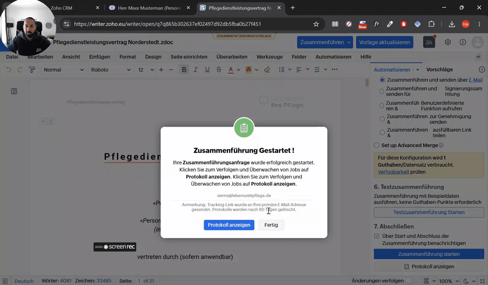Image resolution: width=488 pixels, height=285 pixels.
Task: Open more toolbar options ellipsis
Action: pos(335,70)
